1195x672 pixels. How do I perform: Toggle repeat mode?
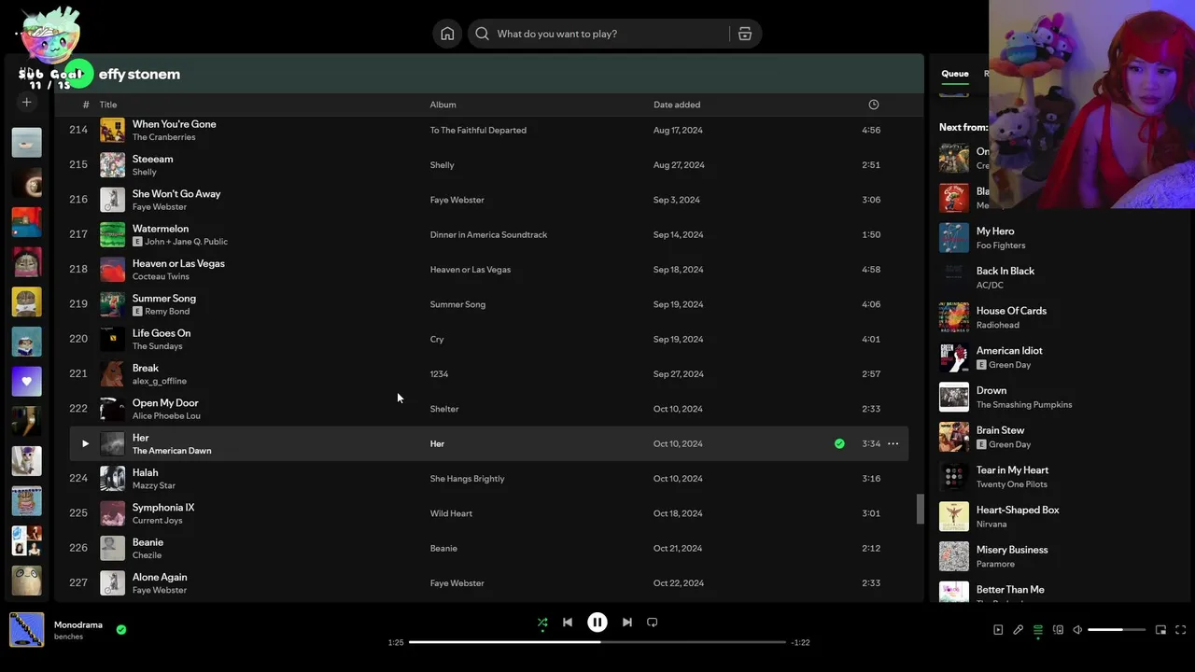tap(653, 623)
